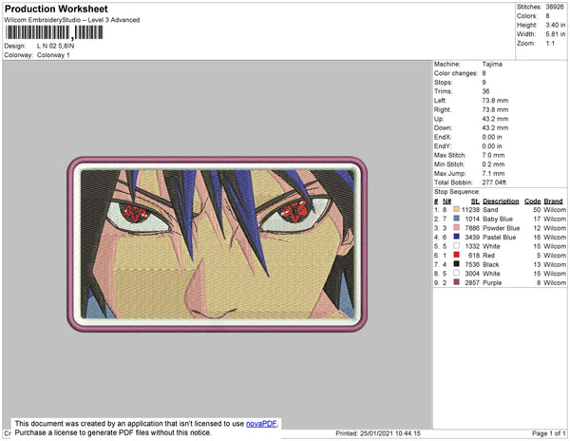This screenshot has height=441, width=570.
Task: Click the Purple description text
Action: 492,282
